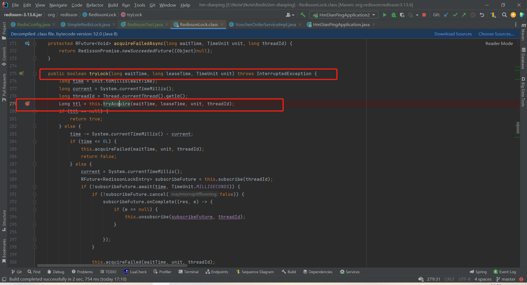
Task: Show Git history clock icon
Action: point(473,15)
